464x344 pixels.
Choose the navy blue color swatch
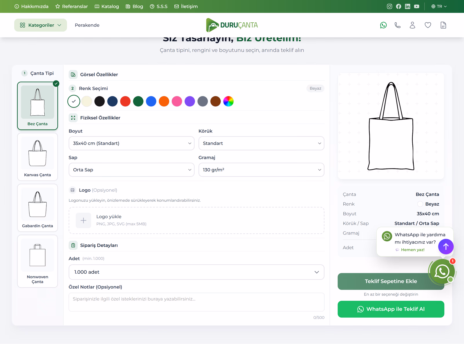pyautogui.click(x=113, y=101)
